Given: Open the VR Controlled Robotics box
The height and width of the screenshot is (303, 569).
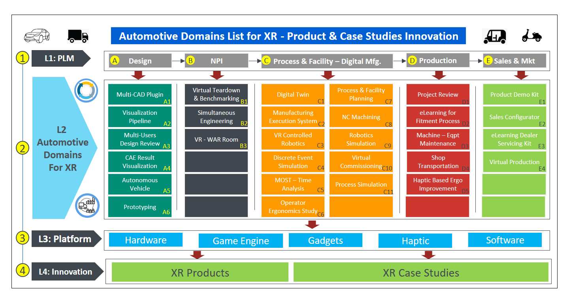Looking at the screenshot, I should tap(293, 139).
